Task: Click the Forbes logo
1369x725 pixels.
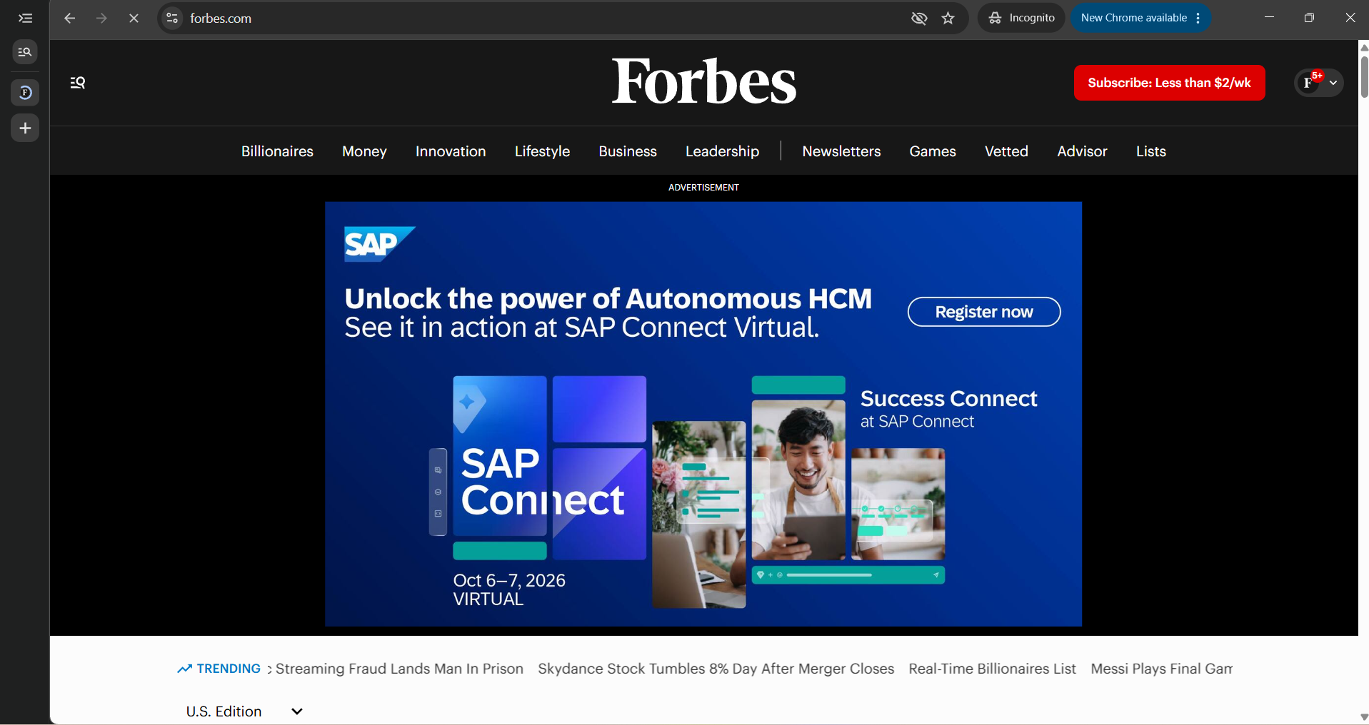Action: point(703,81)
